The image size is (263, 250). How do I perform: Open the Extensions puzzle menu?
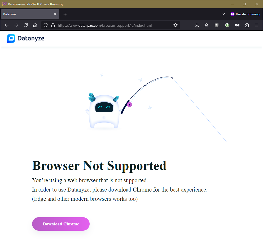coord(247,25)
